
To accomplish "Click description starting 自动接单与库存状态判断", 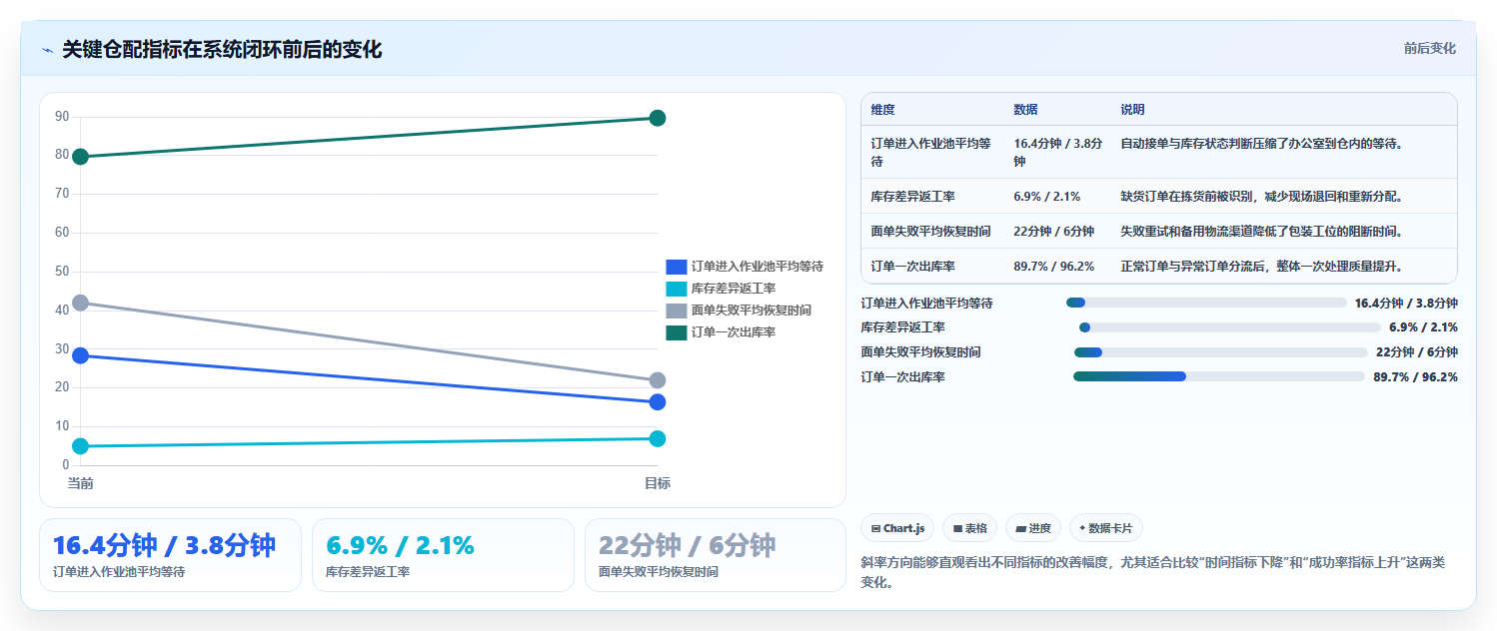I will click(1262, 144).
